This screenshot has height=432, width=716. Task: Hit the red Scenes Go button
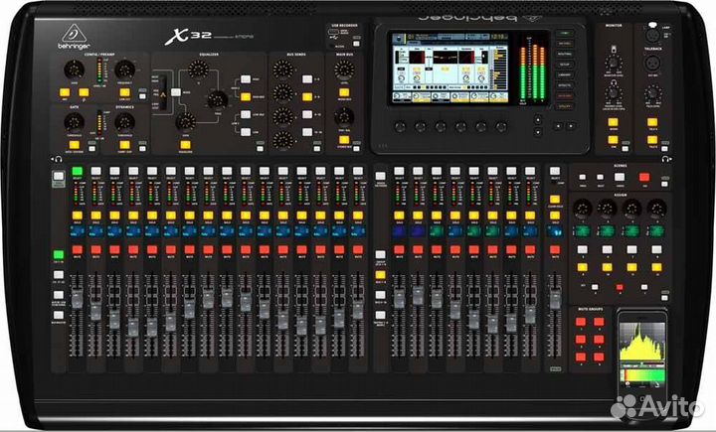pos(644,177)
